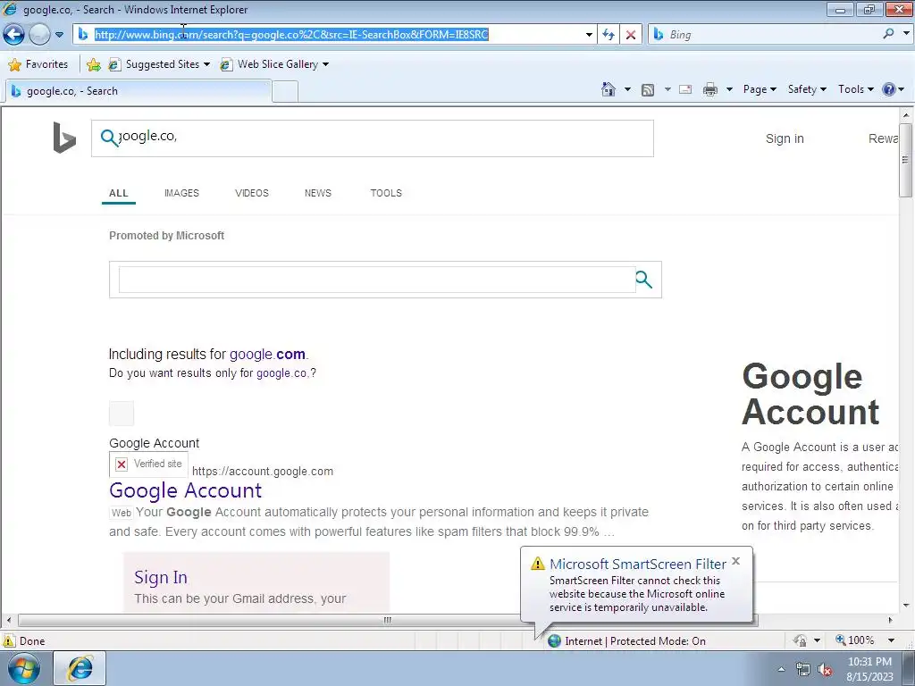The width and height of the screenshot is (915, 686).
Task: Click the Read Mail icon
Action: 685,89
